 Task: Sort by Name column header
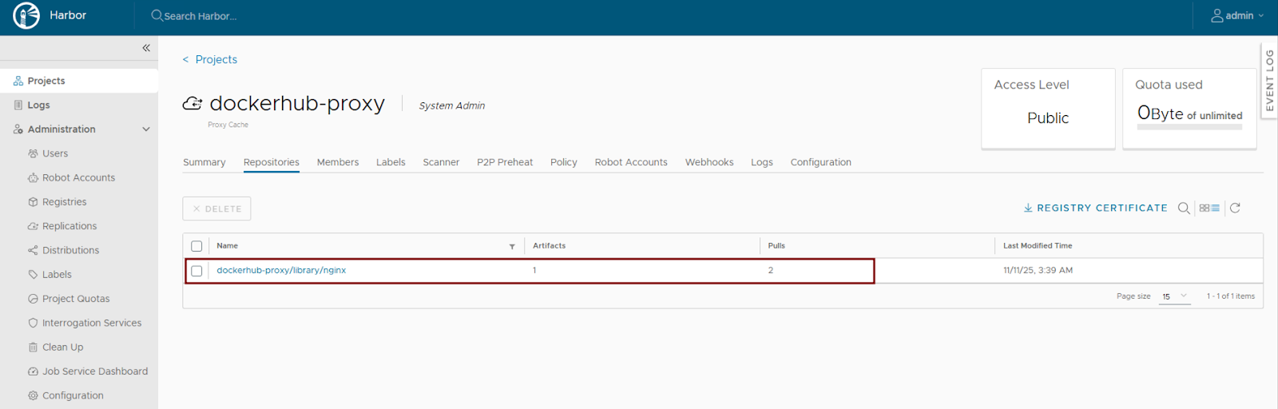pos(228,246)
